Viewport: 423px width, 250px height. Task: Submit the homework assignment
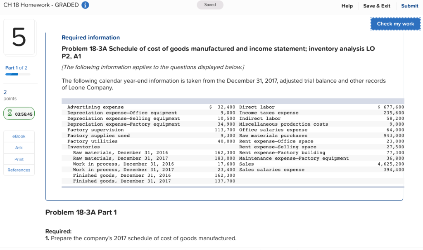409,6
